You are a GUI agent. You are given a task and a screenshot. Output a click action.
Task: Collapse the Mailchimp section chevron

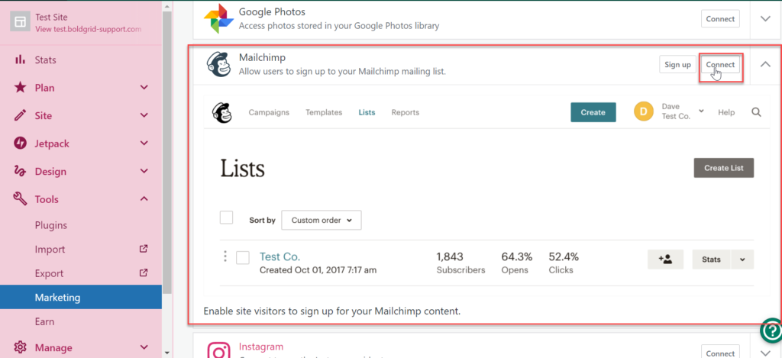[765, 65]
